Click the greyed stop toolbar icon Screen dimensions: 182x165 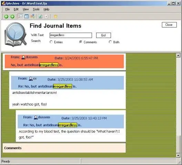[x=46, y=16]
